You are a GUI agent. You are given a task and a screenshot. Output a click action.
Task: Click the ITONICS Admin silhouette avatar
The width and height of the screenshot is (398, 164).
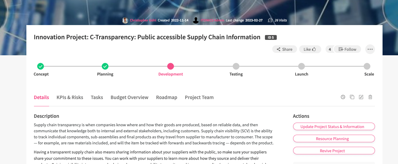(x=196, y=20)
